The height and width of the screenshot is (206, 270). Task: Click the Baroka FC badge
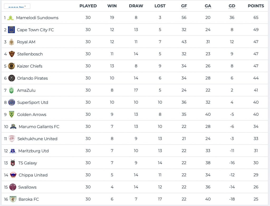pyautogui.click(x=13, y=199)
